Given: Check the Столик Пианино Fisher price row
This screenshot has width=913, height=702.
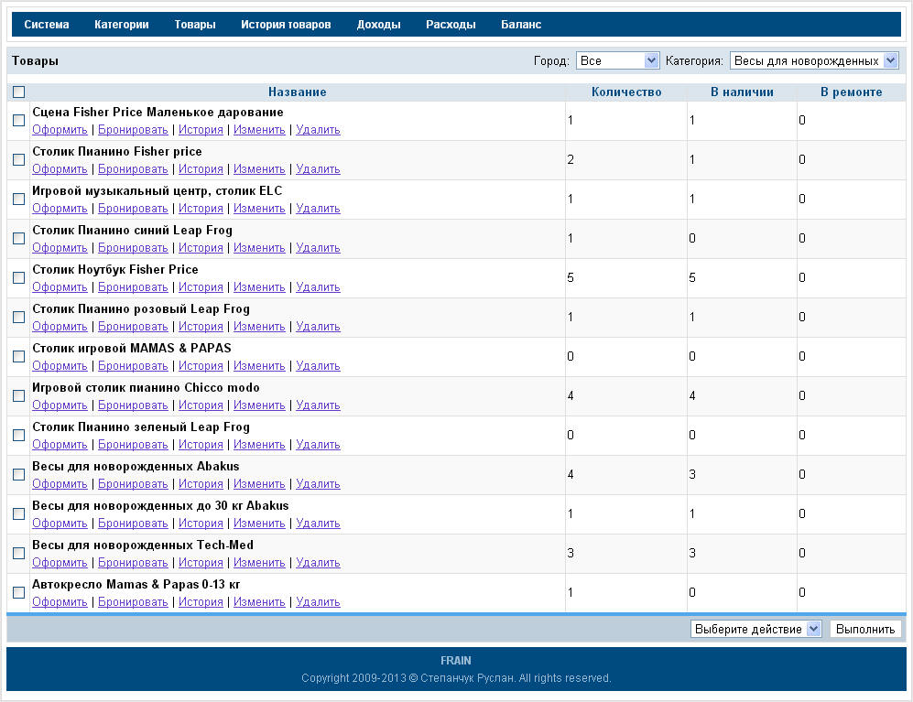Looking at the screenshot, I should (18, 159).
